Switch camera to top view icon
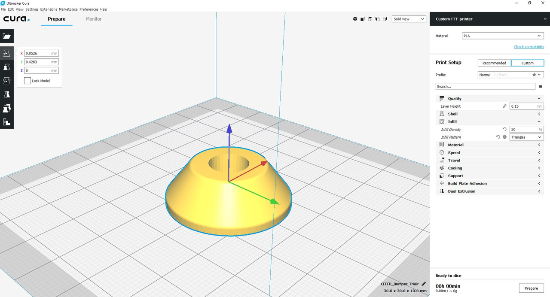The width and height of the screenshot is (550, 297). coord(370,19)
